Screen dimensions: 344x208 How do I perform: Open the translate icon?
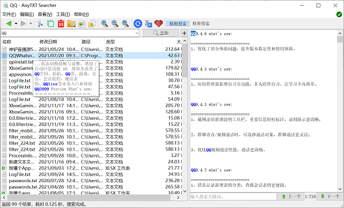tap(148, 23)
